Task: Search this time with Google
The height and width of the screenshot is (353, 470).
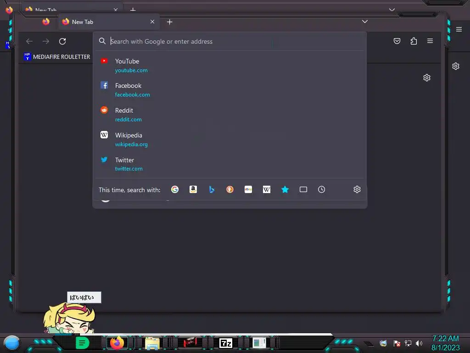Action: [x=175, y=189]
